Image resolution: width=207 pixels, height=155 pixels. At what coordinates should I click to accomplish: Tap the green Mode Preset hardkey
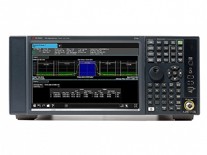pos(180,43)
